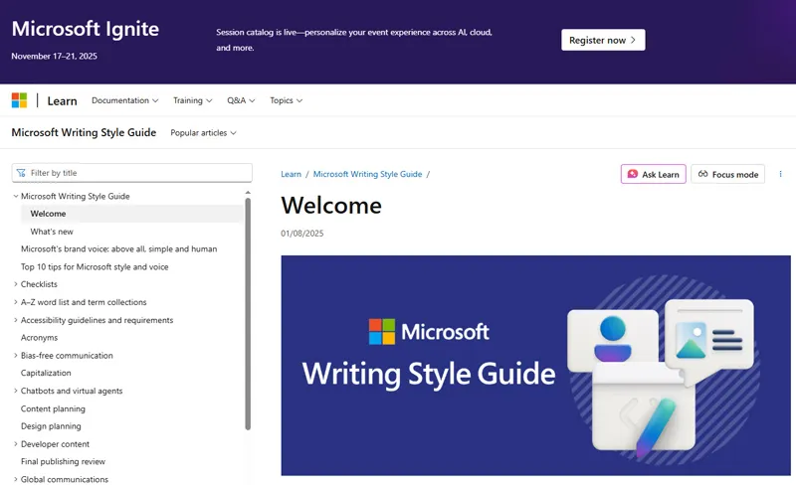
Task: Open the Documentation dropdown menu
Action: (124, 100)
